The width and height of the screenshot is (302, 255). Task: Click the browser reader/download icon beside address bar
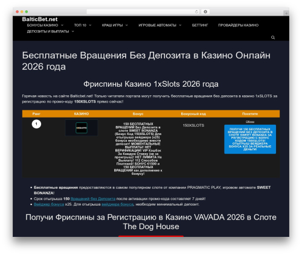pyautogui.click(x=205, y=11)
